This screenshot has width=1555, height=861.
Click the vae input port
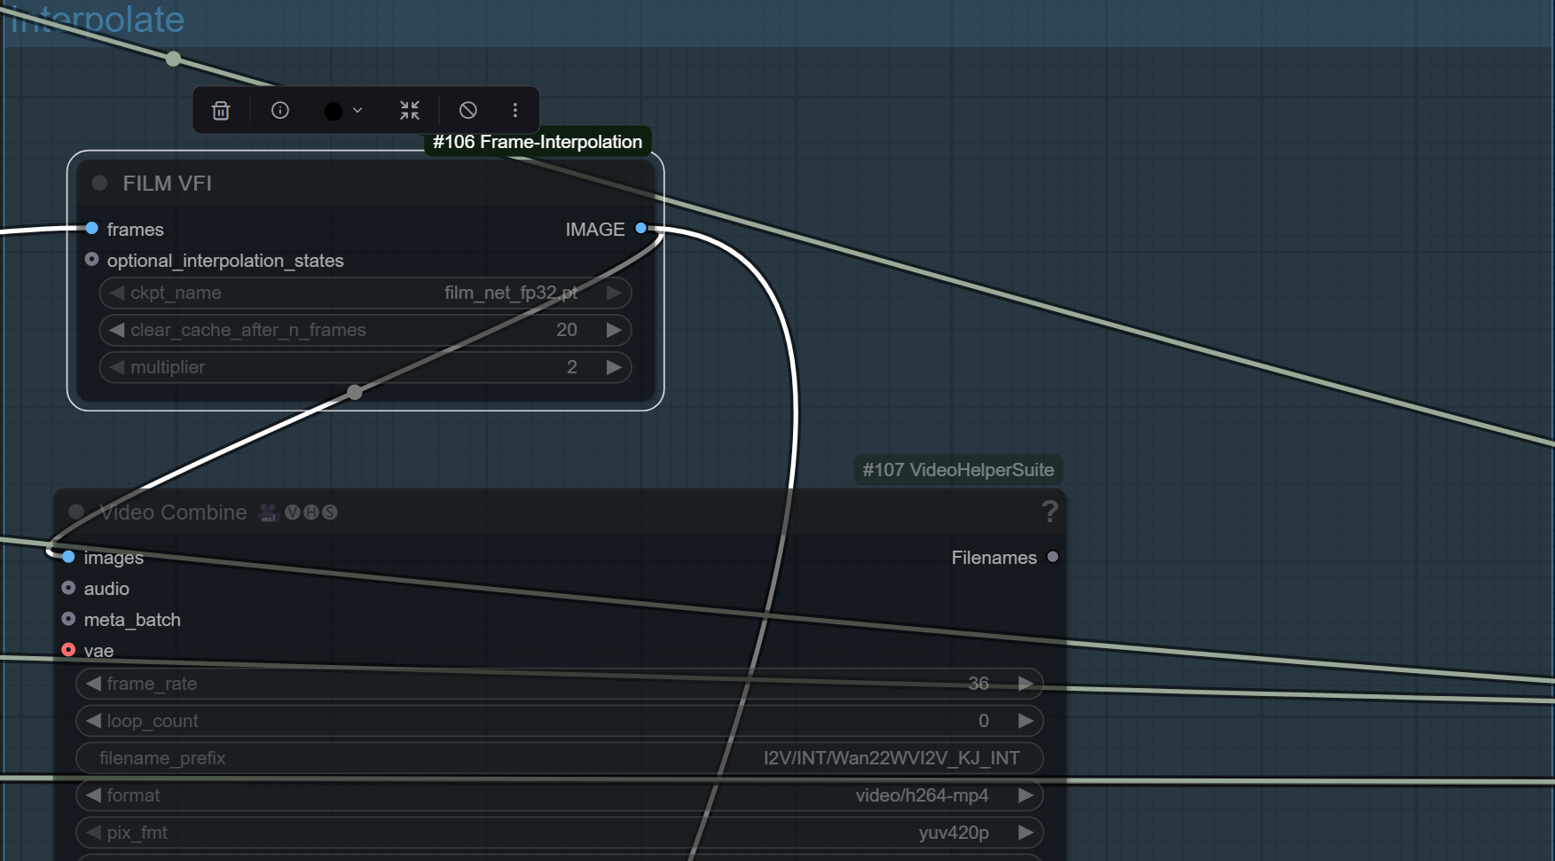(x=68, y=650)
